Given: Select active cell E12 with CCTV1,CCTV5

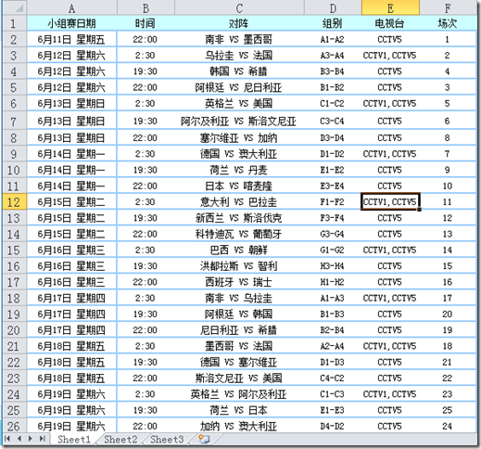Looking at the screenshot, I should 390,202.
